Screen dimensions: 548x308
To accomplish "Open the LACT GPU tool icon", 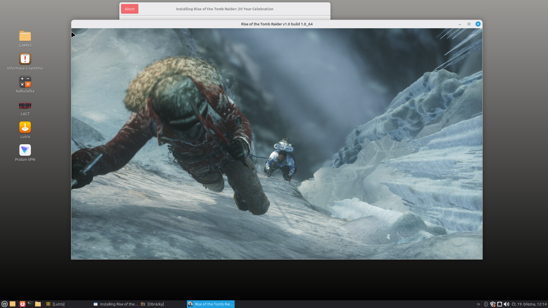I will (x=25, y=105).
